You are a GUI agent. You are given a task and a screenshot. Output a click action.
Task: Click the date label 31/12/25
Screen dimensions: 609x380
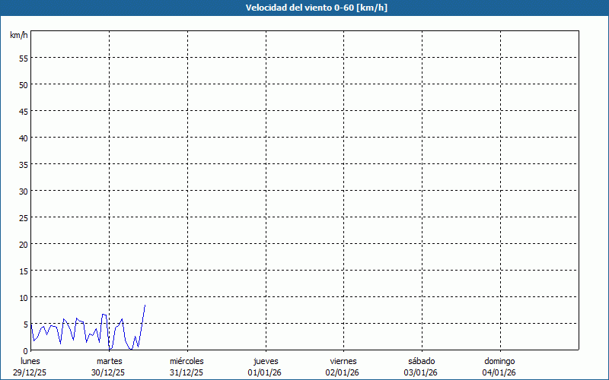pos(187,372)
